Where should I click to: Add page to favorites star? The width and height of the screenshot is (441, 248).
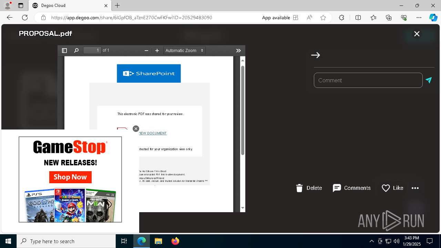323,18
